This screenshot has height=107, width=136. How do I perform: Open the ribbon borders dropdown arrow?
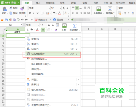(45, 13)
